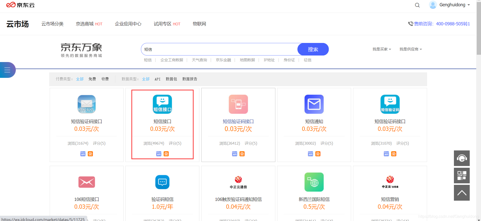Click the IP地址 hot keyword
The image size is (481, 221).
pos(269,60)
